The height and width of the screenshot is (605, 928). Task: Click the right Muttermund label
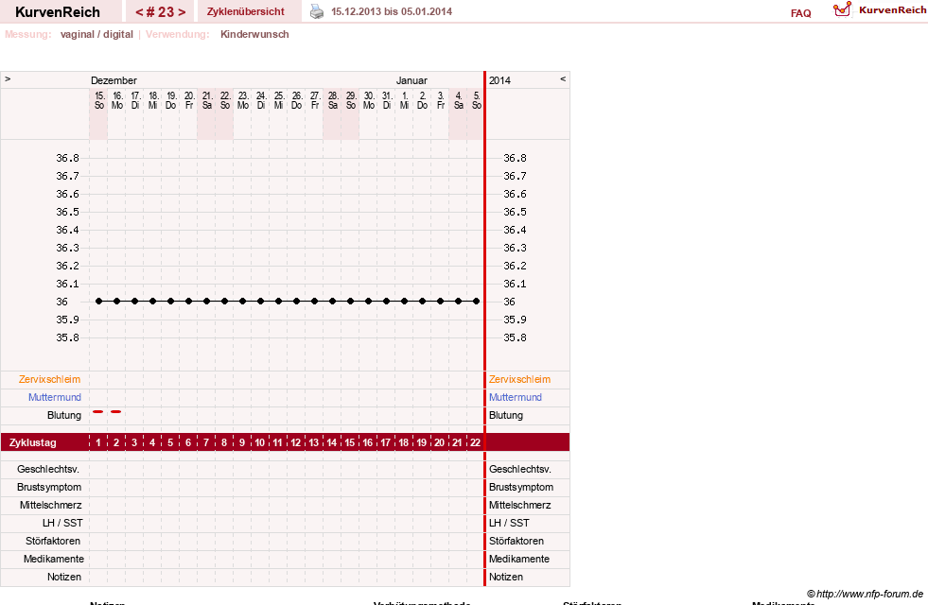(516, 397)
